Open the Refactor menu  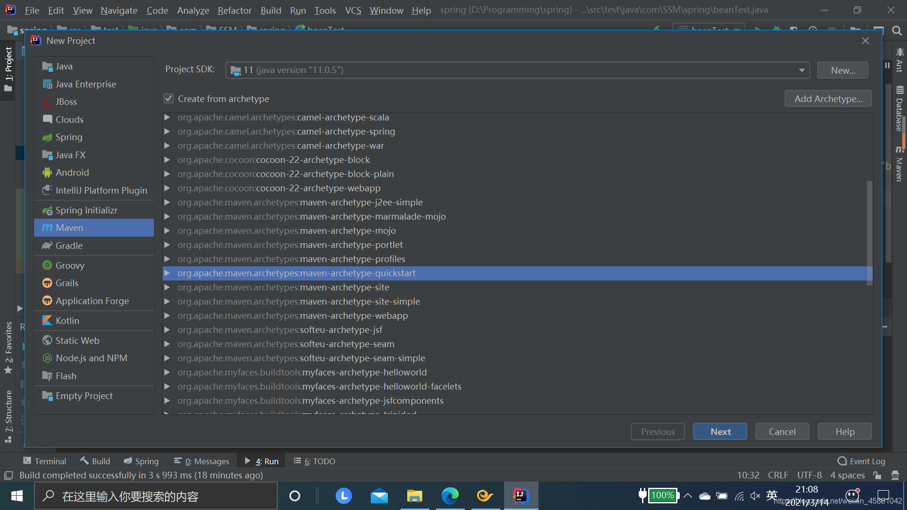[x=234, y=10]
